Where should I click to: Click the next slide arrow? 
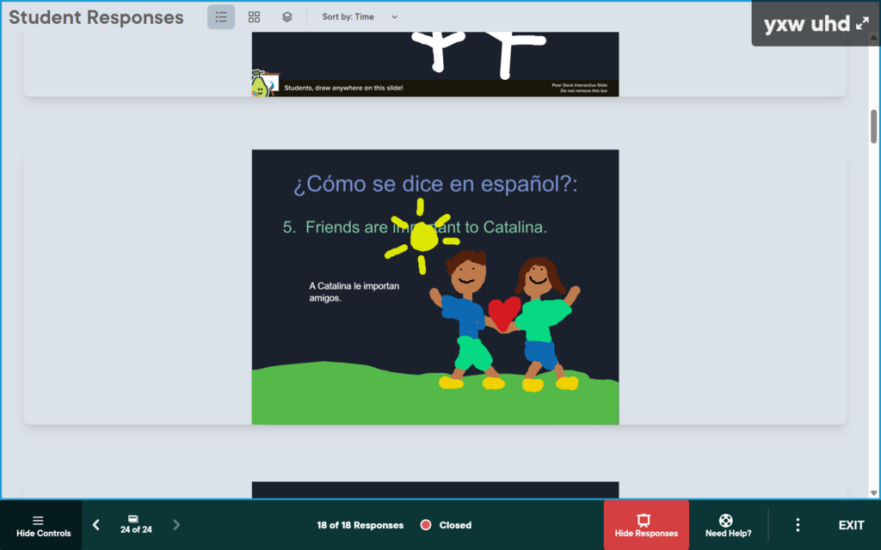[176, 525]
